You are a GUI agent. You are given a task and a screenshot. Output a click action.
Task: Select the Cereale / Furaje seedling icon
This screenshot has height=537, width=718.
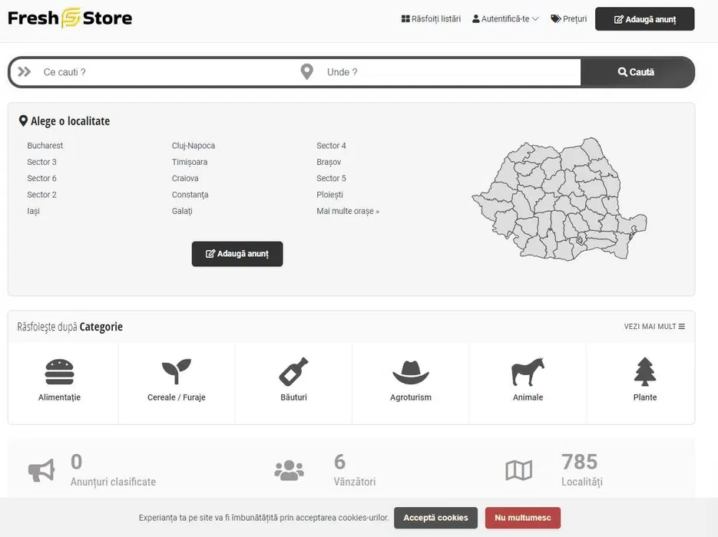(x=176, y=372)
